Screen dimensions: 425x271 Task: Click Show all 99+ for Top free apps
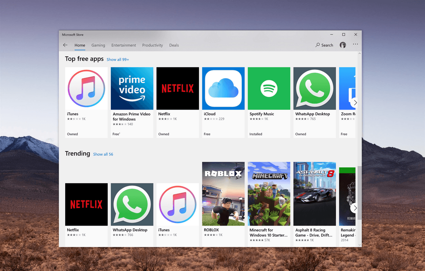pos(118,59)
